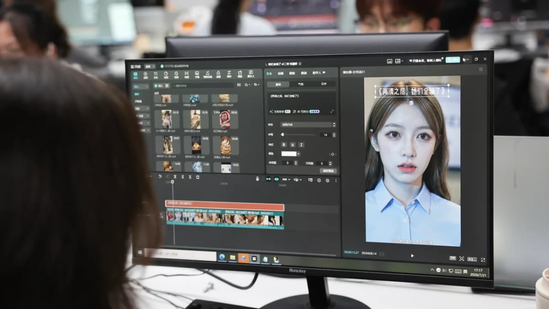Toggle the keyframe diamond beside color row
Screen dimensions: 549x309
pyautogui.click(x=332, y=154)
